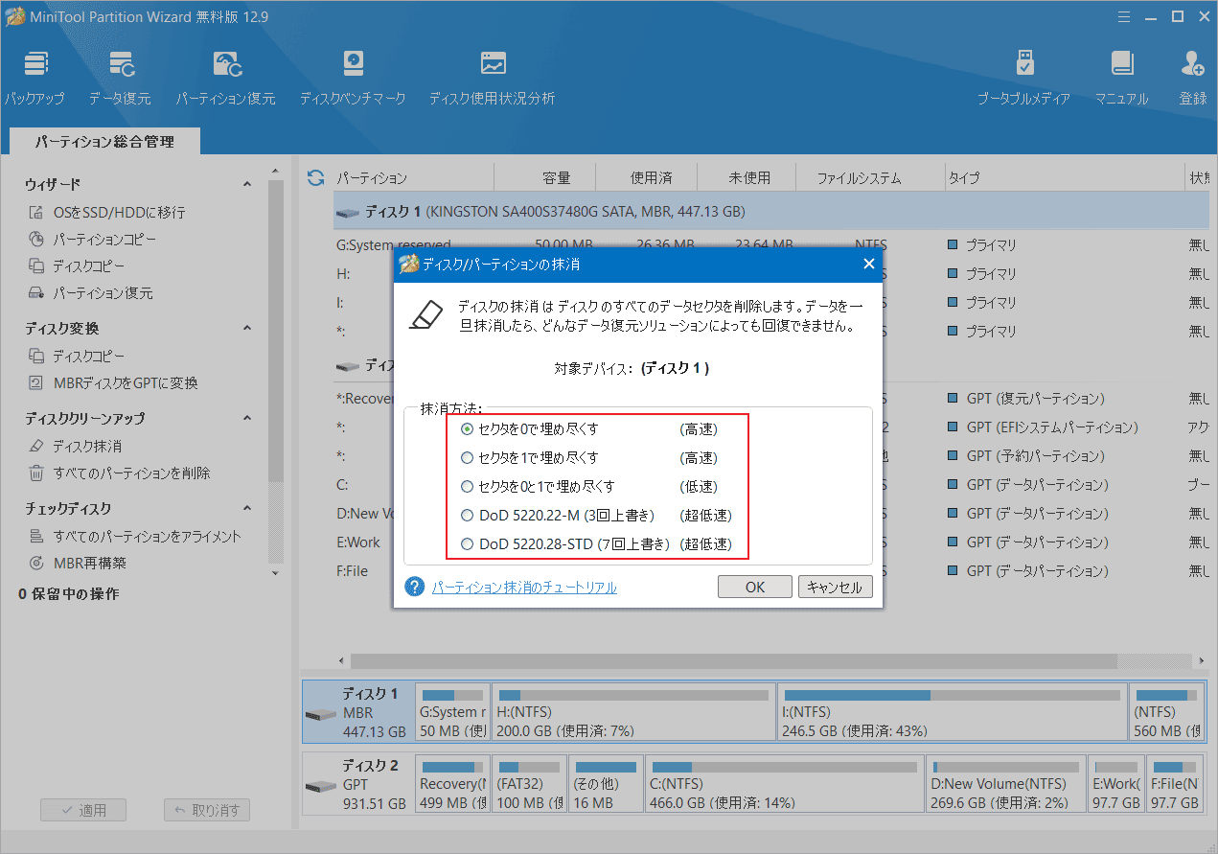Select ディスク 1 KINGSTON header row

click(770, 211)
